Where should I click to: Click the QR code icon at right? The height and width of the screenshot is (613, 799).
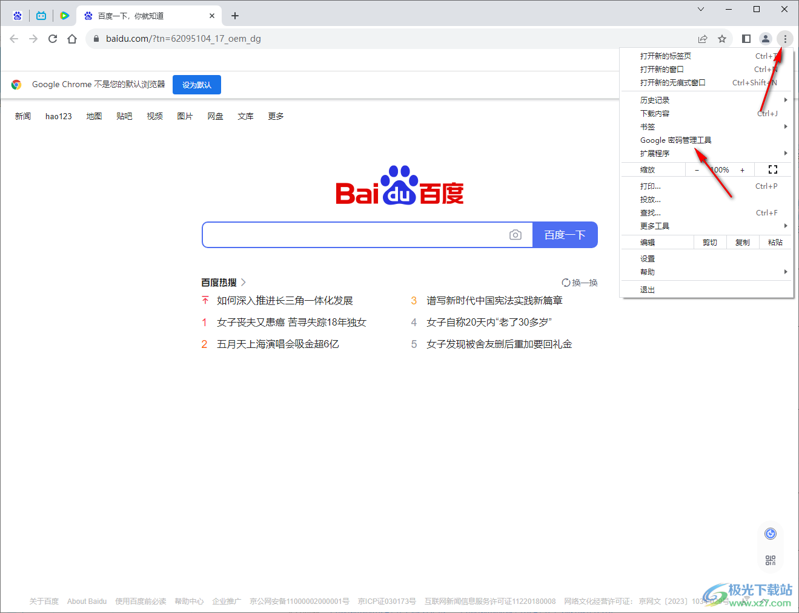pos(771,560)
